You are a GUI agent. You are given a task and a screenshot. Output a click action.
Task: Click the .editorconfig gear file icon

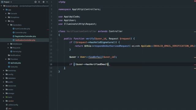(x=7, y=105)
